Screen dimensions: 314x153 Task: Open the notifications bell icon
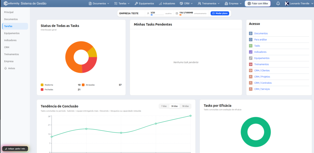(x=278, y=3)
